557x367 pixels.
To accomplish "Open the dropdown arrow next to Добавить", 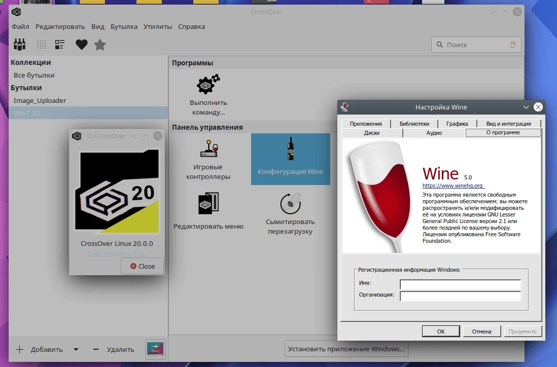I will pyautogui.click(x=76, y=349).
